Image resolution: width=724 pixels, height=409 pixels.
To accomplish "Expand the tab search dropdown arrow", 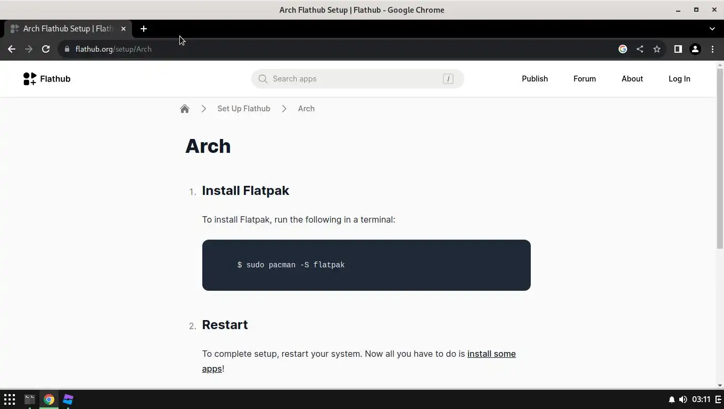I will click(712, 29).
